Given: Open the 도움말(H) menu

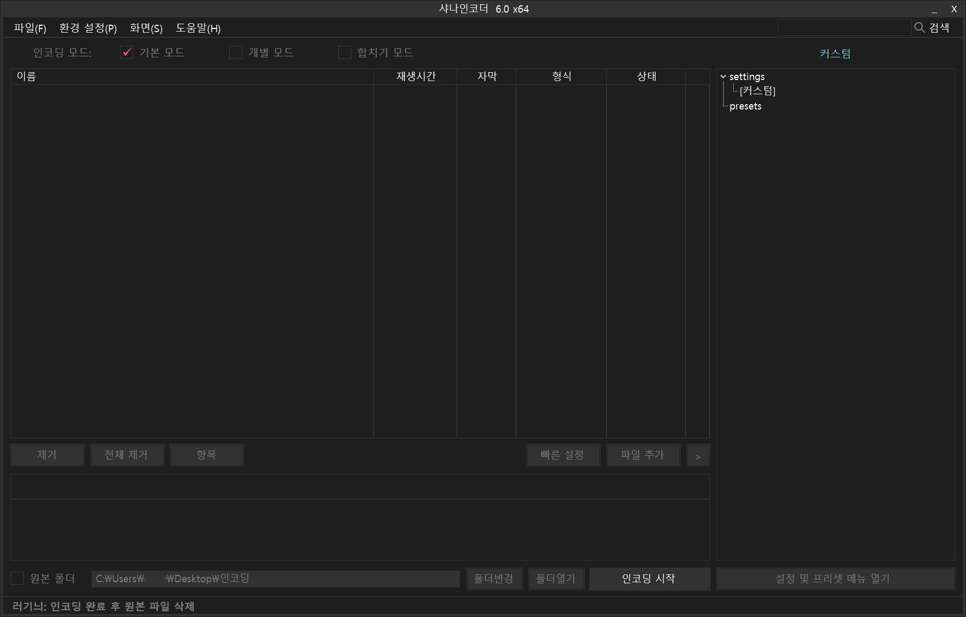Looking at the screenshot, I should pyautogui.click(x=198, y=28).
